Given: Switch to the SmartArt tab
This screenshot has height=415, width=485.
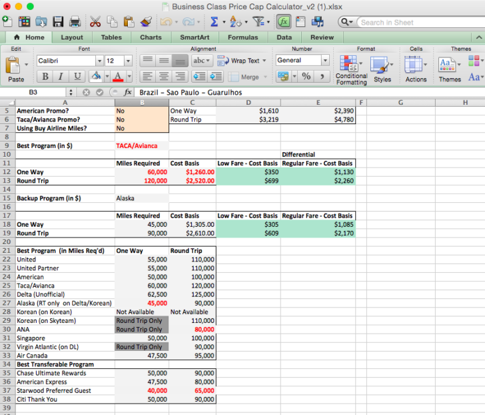Looking at the screenshot, I should point(195,37).
